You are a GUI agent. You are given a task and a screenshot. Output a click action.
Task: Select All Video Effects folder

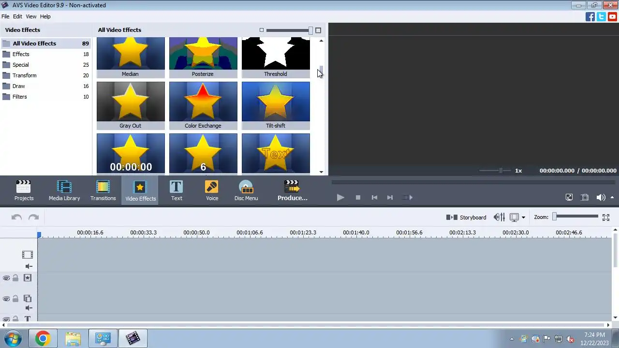tap(45, 43)
